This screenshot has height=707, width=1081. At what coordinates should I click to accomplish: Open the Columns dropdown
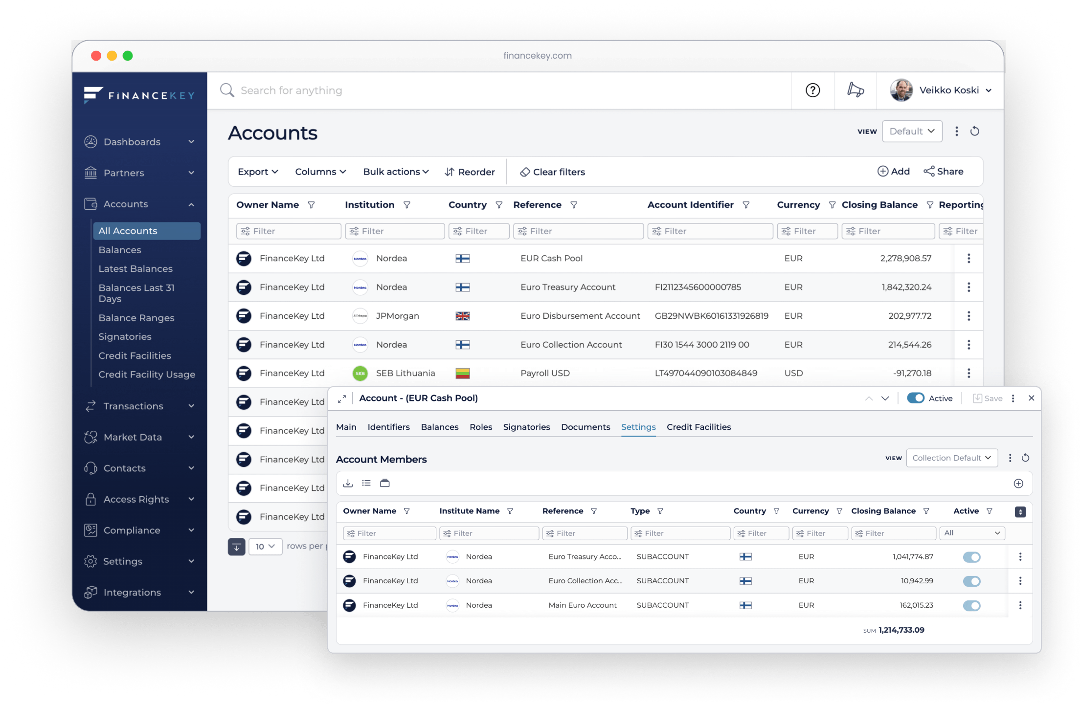coord(320,172)
